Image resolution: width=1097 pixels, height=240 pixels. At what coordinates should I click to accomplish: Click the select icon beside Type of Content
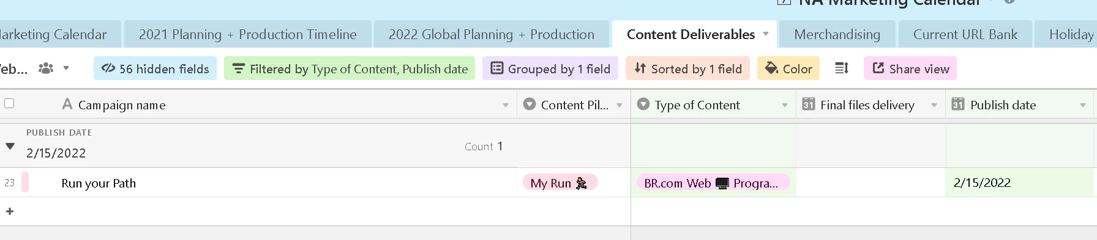tap(643, 104)
